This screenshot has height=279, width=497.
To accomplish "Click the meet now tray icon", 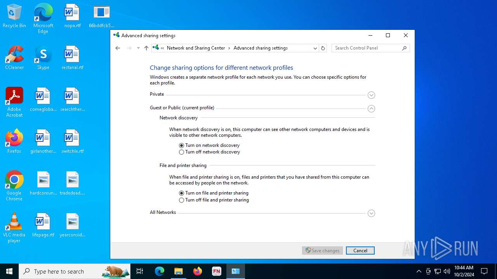I will pyautogui.click(x=428, y=271).
